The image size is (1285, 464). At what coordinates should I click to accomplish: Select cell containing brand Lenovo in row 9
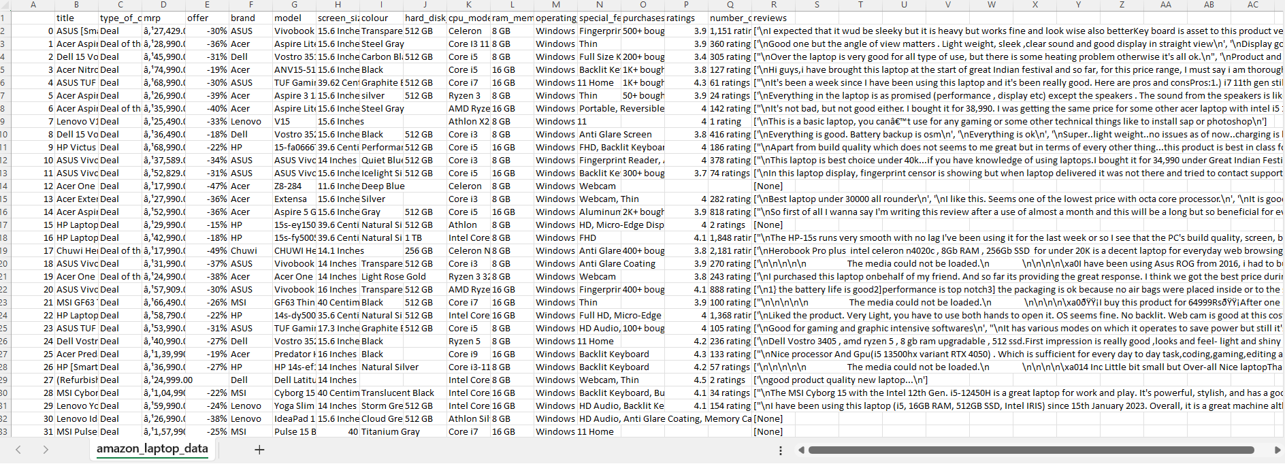point(250,122)
